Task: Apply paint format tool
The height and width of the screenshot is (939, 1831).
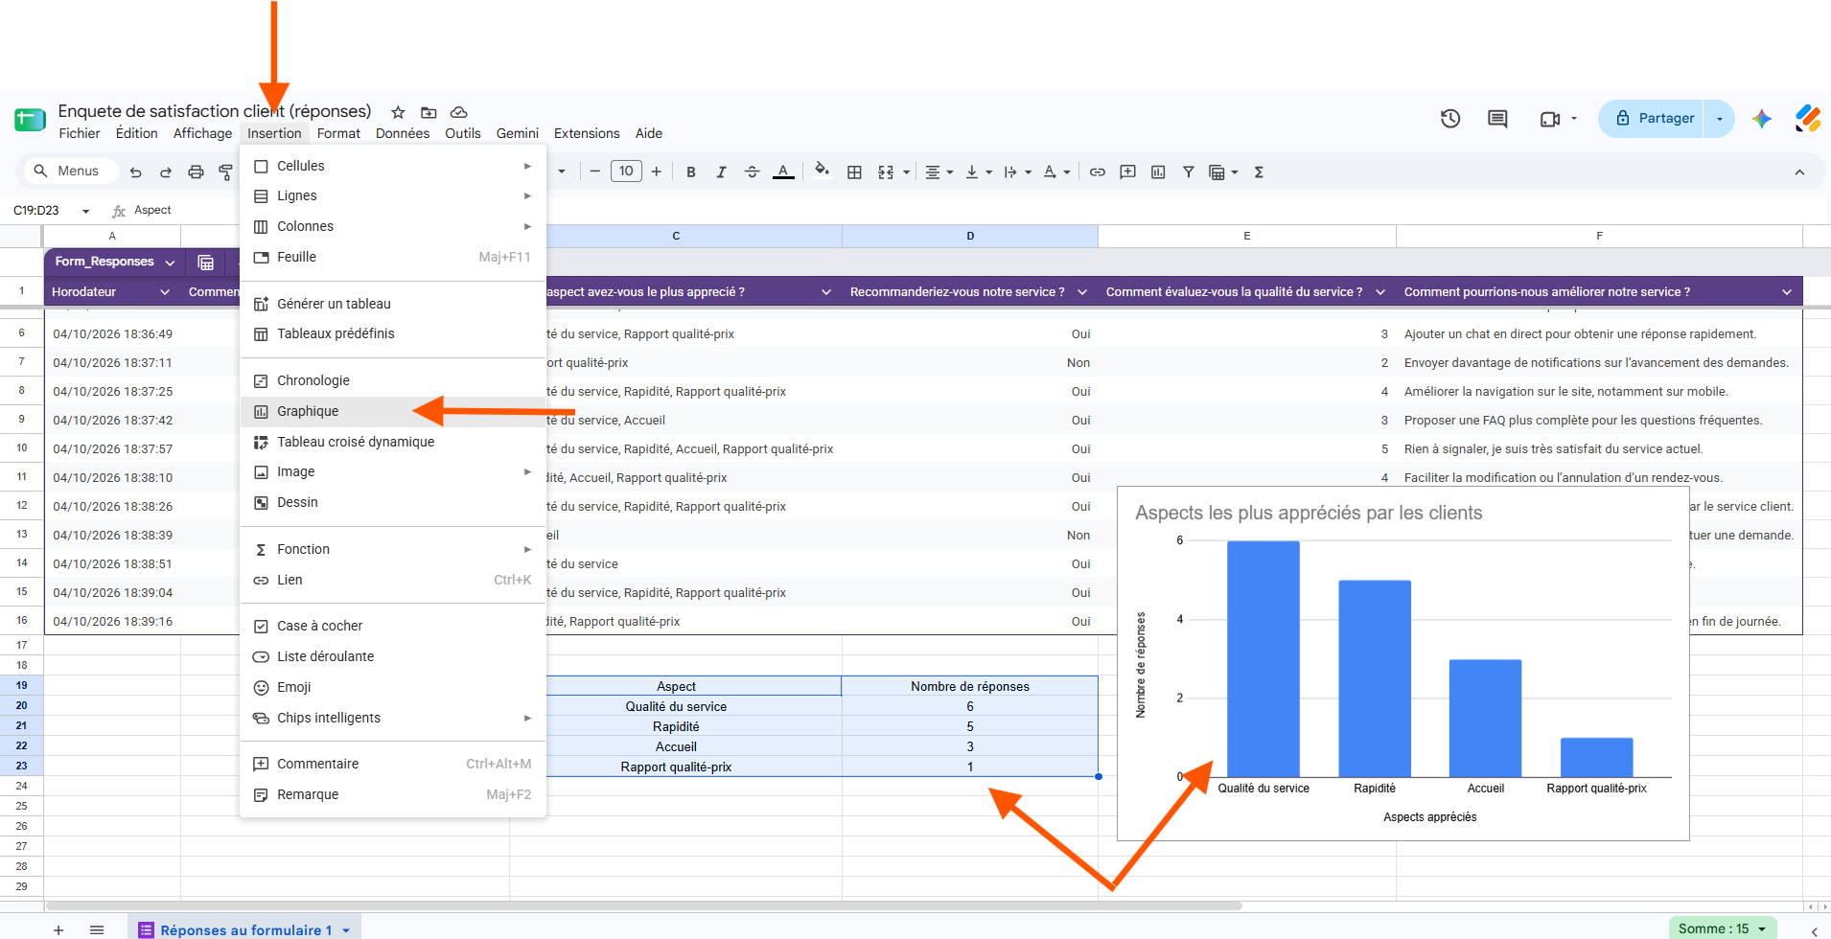Action: [226, 172]
